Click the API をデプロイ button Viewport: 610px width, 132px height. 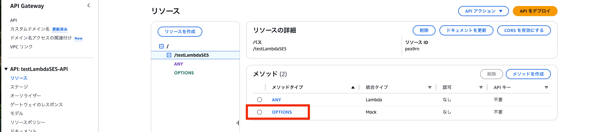535,11
